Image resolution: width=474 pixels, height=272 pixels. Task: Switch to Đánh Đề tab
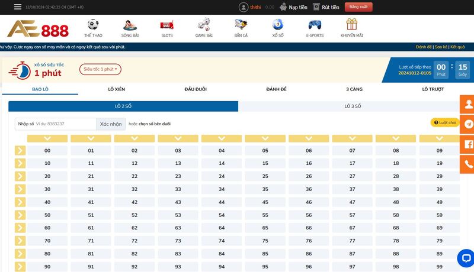(x=276, y=89)
